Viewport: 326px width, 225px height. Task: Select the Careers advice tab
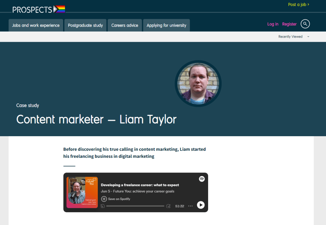point(125,25)
